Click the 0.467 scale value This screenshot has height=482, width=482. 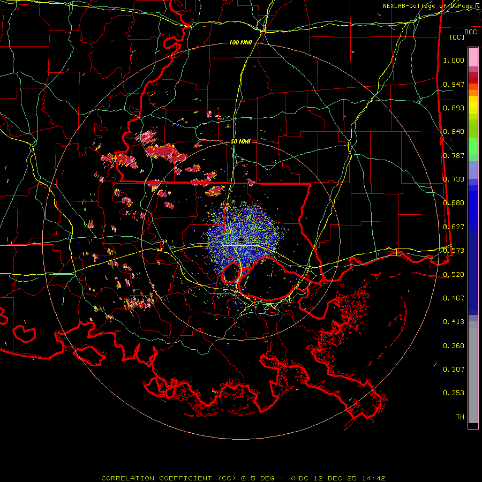click(x=454, y=298)
